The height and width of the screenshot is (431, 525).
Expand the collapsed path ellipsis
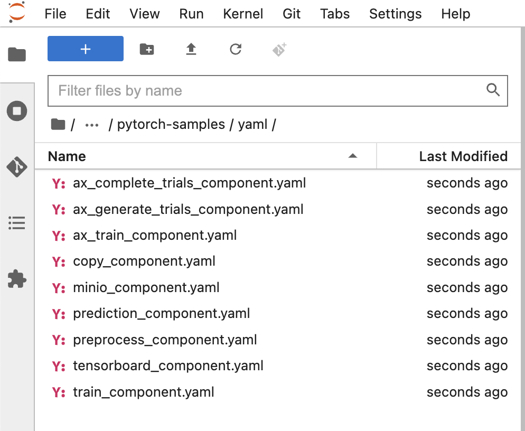(92, 125)
